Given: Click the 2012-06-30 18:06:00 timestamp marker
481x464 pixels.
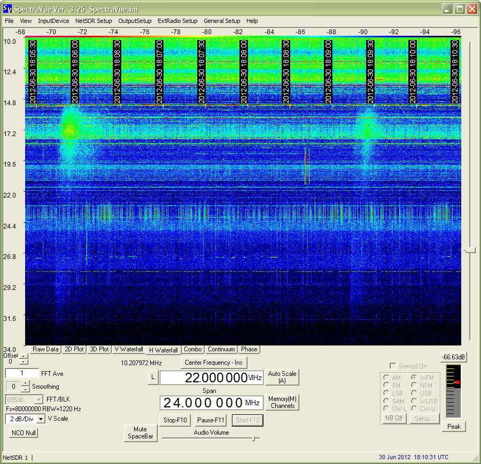Looking at the screenshot, I should (x=74, y=72).
